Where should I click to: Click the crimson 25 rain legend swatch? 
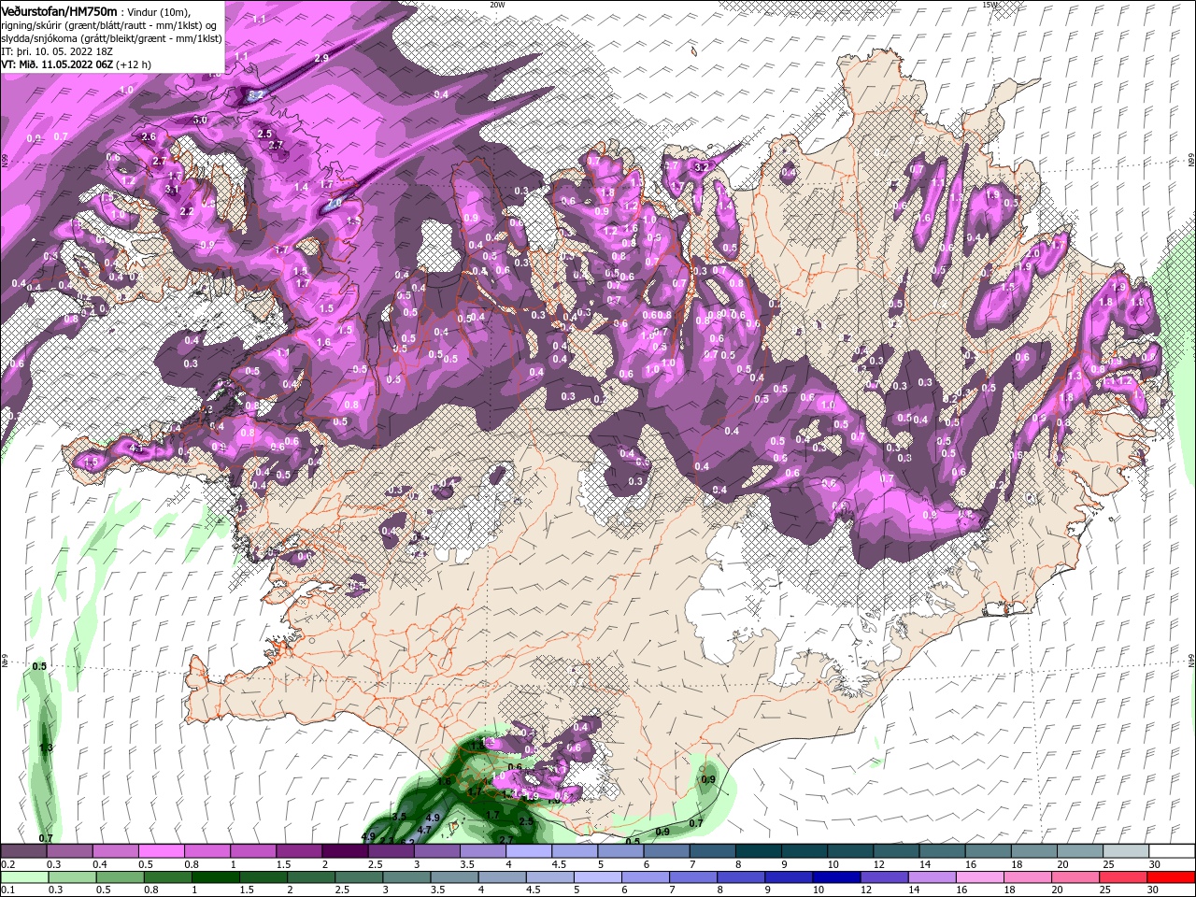pos(1122,877)
